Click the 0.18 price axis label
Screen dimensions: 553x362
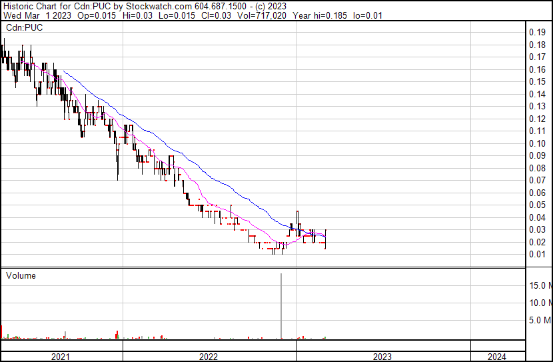click(537, 45)
